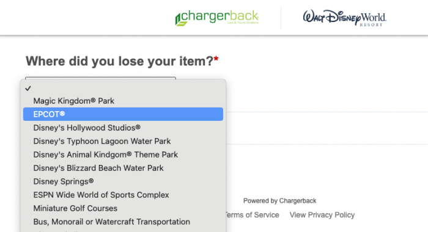This screenshot has height=232, width=428.
Task: Choose Bus, Monorail or Watercraft Transportation
Action: pos(123,222)
